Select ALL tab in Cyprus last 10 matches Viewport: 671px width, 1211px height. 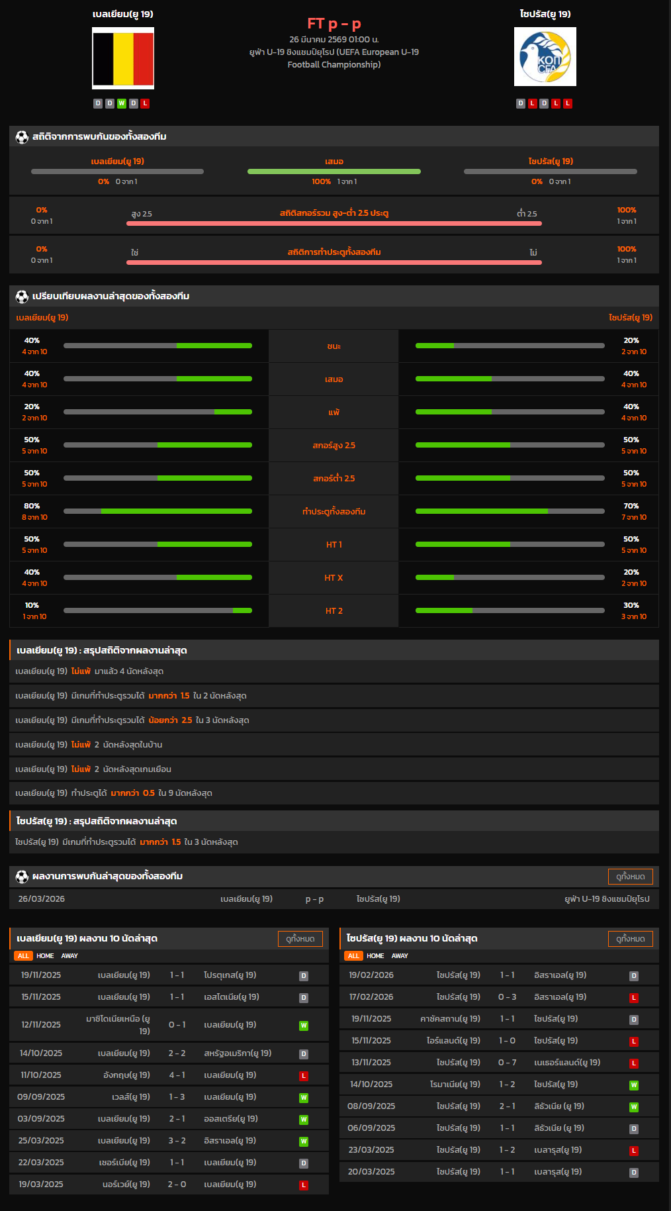point(353,956)
